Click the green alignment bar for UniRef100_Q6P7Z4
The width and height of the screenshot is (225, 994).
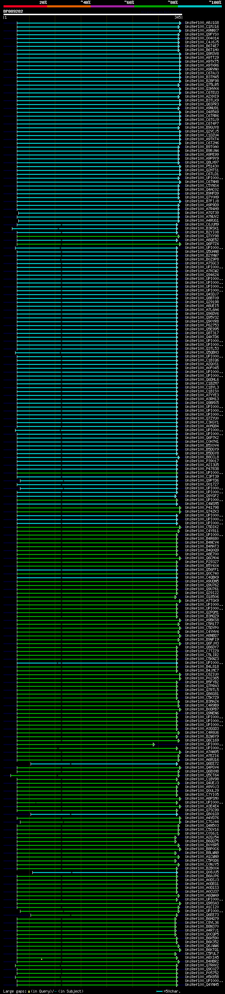tap(99, 244)
